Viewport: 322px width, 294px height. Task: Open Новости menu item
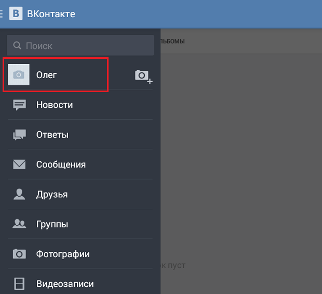(x=80, y=105)
